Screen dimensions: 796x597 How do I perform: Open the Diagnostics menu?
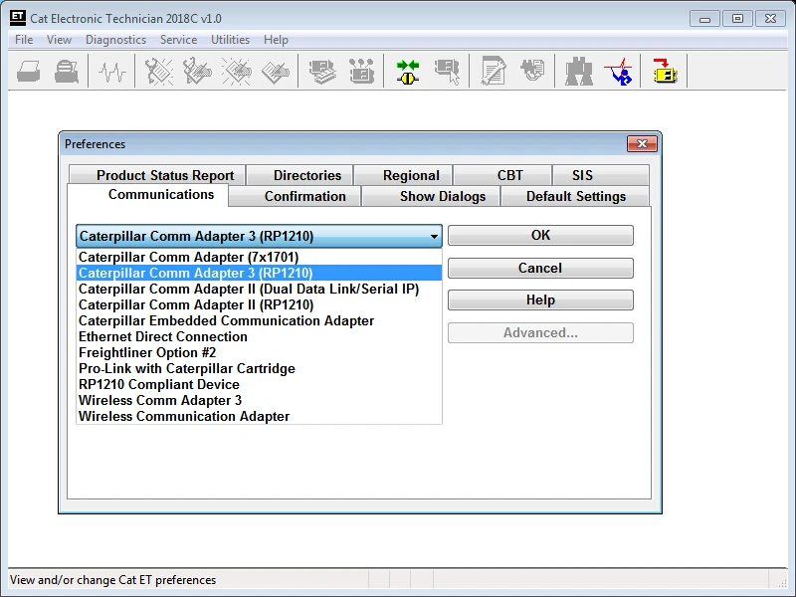pos(115,40)
